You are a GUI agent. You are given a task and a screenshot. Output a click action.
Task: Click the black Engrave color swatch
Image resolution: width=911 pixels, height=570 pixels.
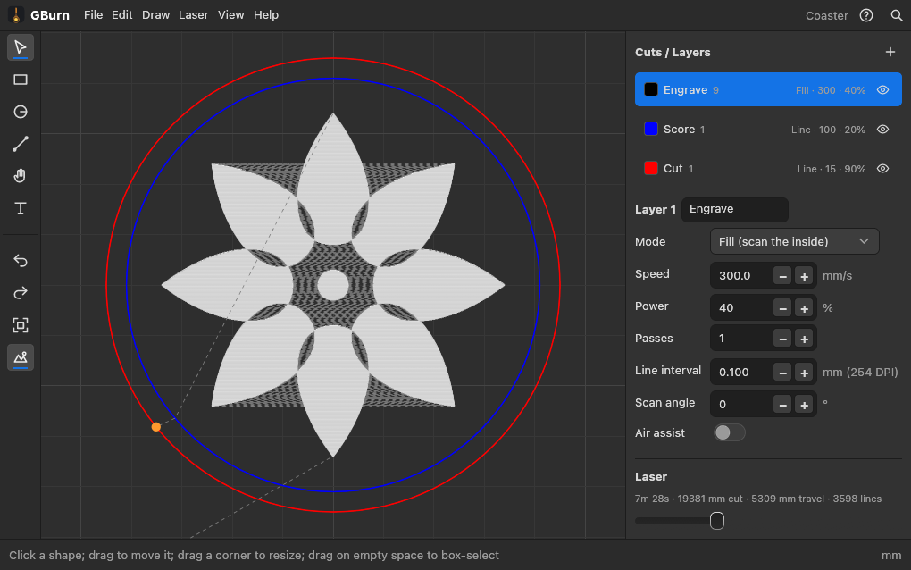(x=651, y=89)
